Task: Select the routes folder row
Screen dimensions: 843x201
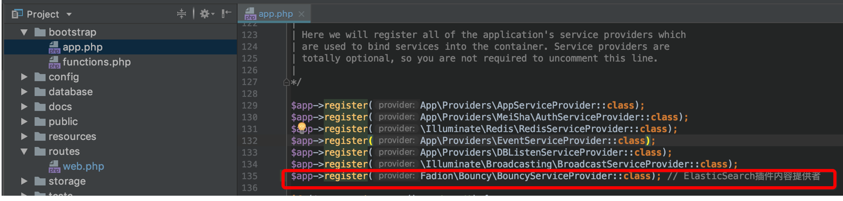Action: pyautogui.click(x=120, y=152)
